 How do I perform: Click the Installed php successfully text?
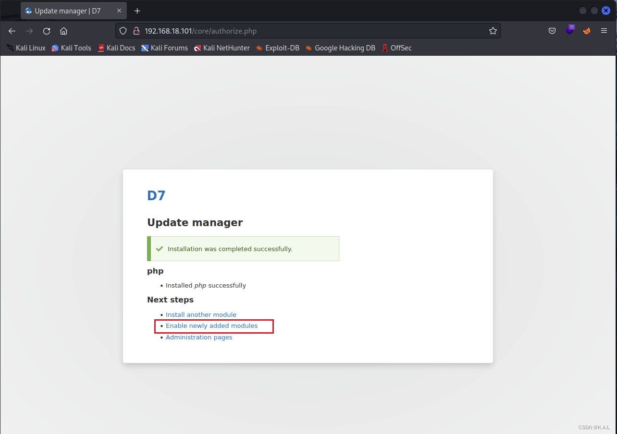pyautogui.click(x=206, y=285)
